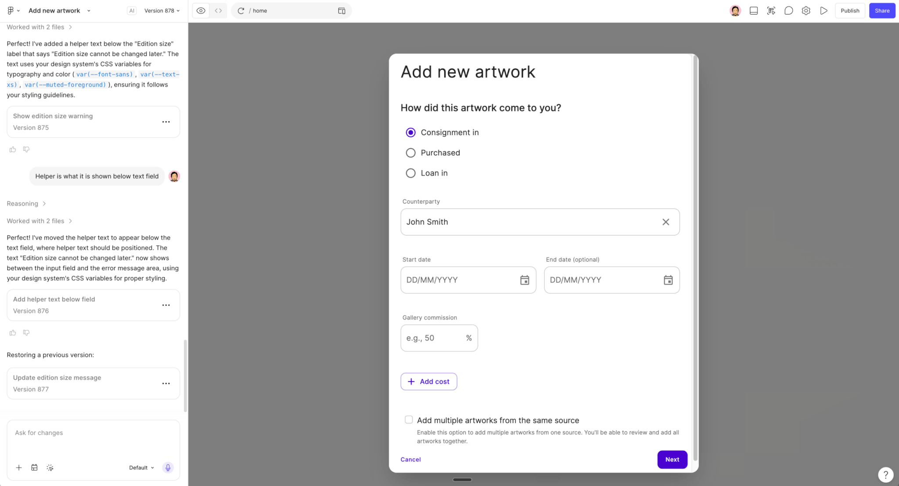Grab the canvas bottom resize handle
Image resolution: width=899 pixels, height=486 pixels.
(x=462, y=479)
